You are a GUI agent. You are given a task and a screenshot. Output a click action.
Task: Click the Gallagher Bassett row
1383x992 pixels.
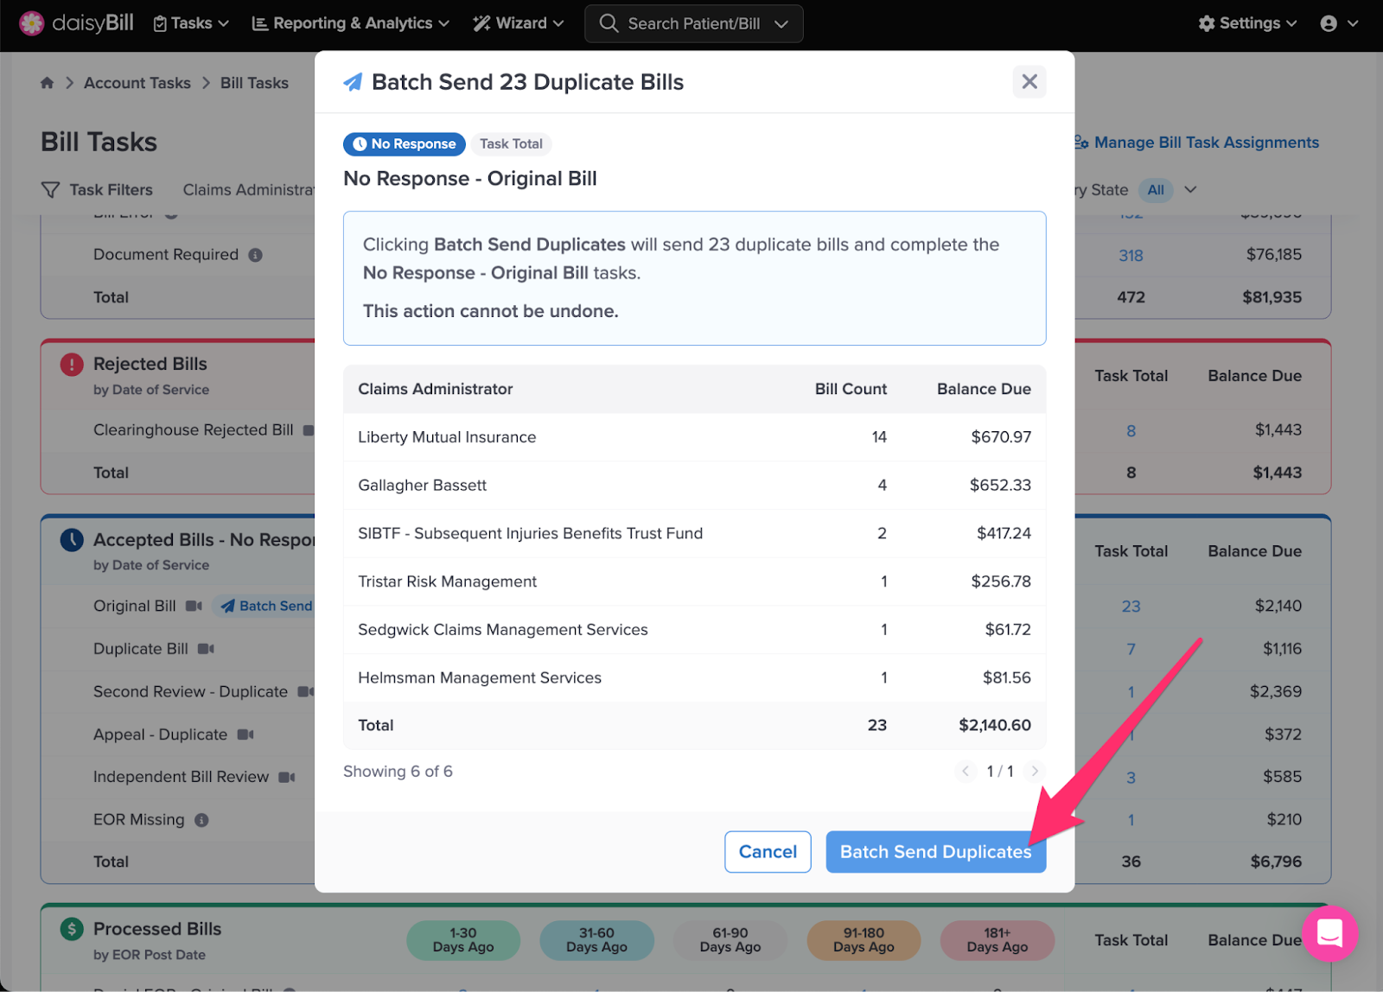click(694, 486)
